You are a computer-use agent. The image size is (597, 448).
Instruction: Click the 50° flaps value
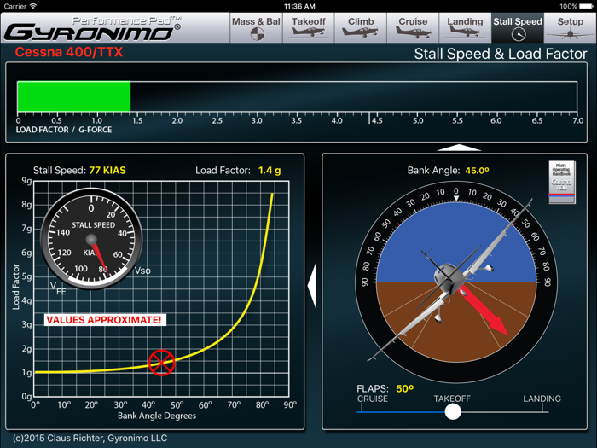pyautogui.click(x=405, y=388)
